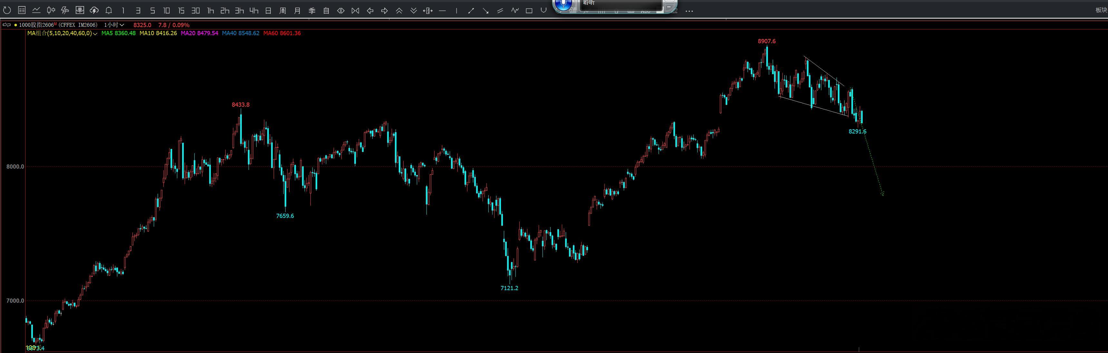Select the 15-minute period
Viewport: 1108px width, 353px height.
[181, 11]
